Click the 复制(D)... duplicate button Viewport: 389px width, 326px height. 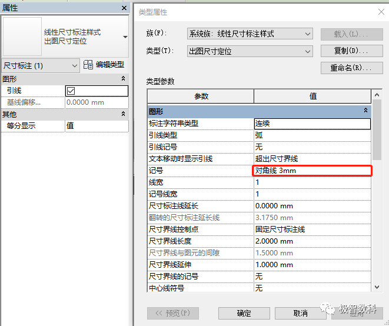tap(351, 51)
